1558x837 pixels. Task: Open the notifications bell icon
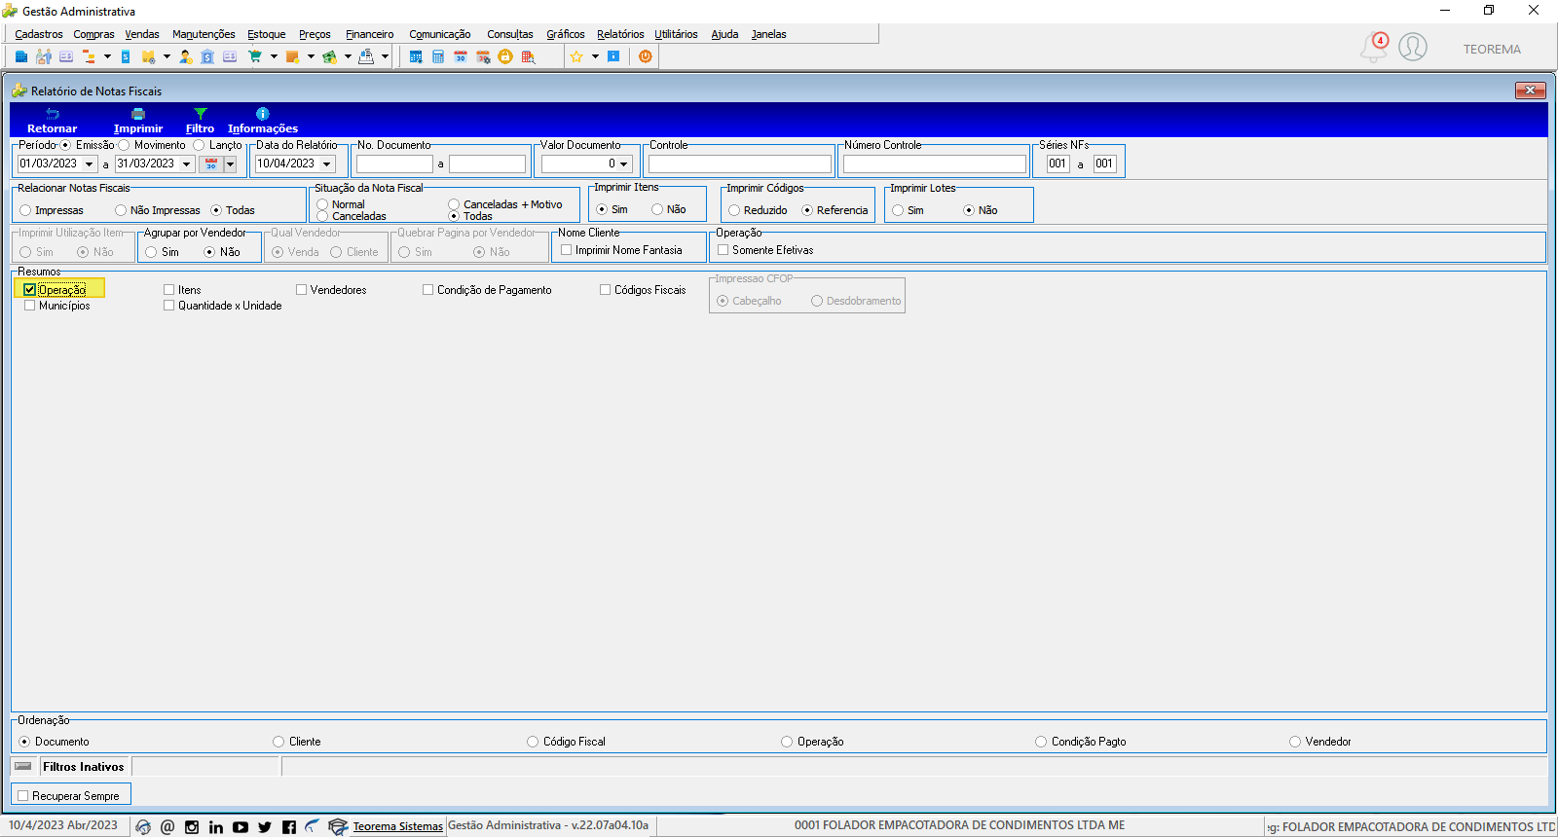(x=1374, y=47)
